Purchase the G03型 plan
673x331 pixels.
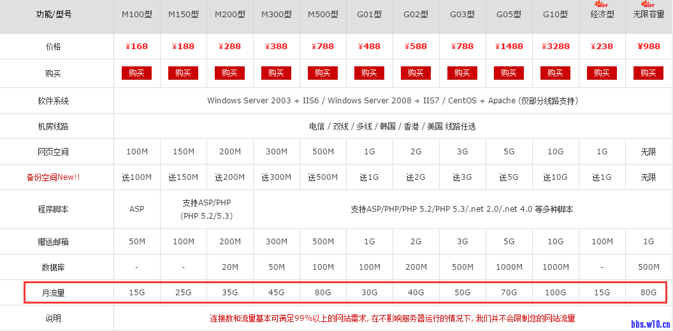point(462,73)
